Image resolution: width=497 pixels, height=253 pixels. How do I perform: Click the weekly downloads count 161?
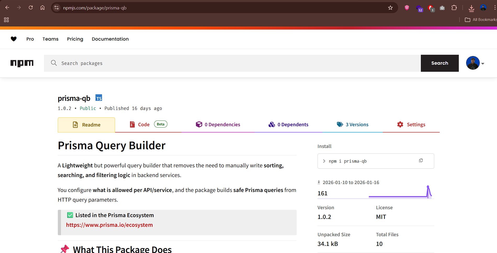tap(323, 193)
